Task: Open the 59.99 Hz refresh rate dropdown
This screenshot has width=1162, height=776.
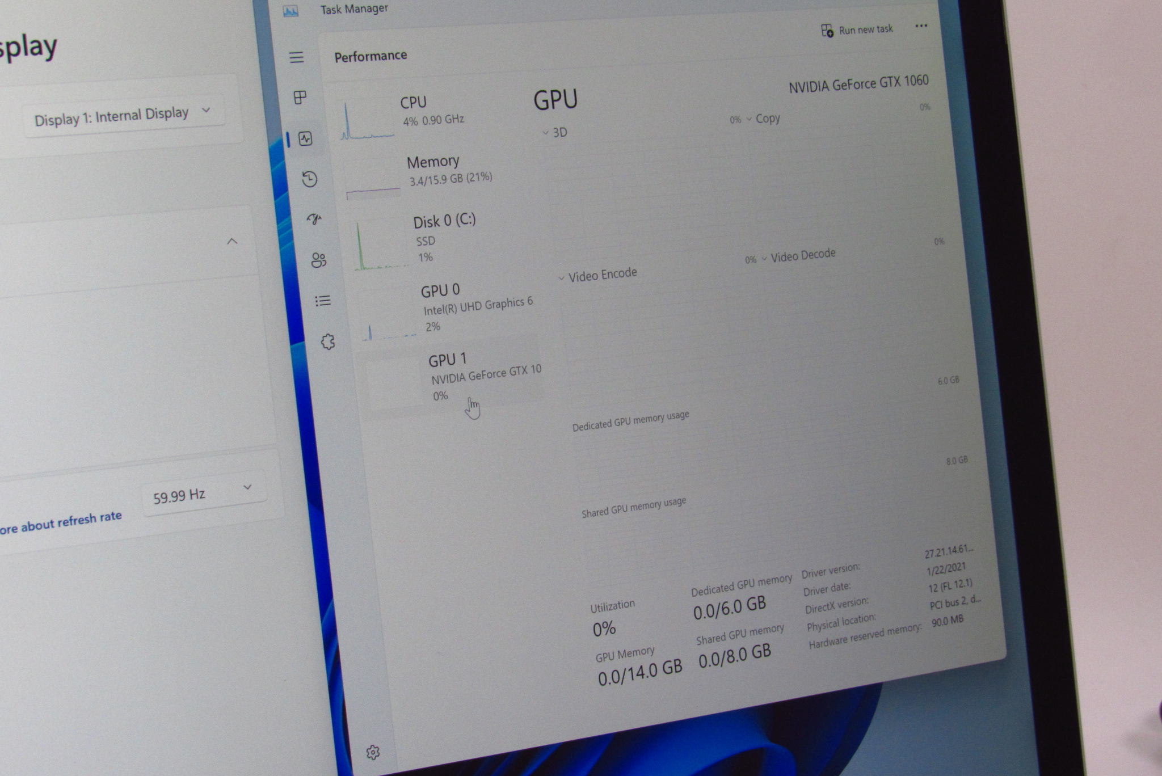Action: (203, 493)
